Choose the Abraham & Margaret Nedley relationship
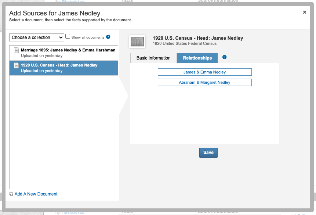 [x=204, y=82]
